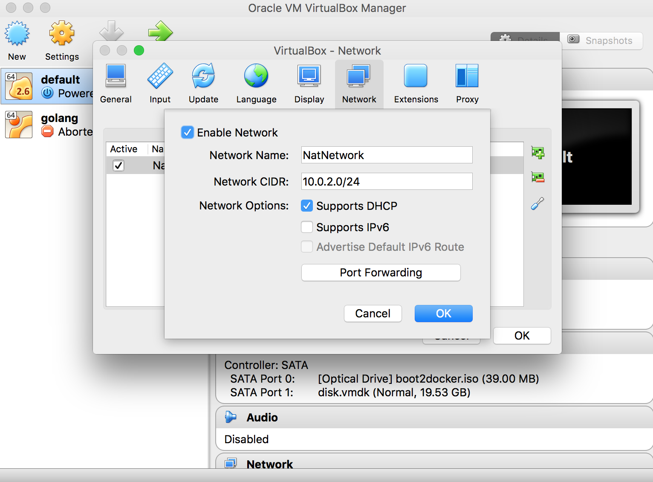
Task: Click the edit NAT network screwdriver icon
Action: point(537,203)
